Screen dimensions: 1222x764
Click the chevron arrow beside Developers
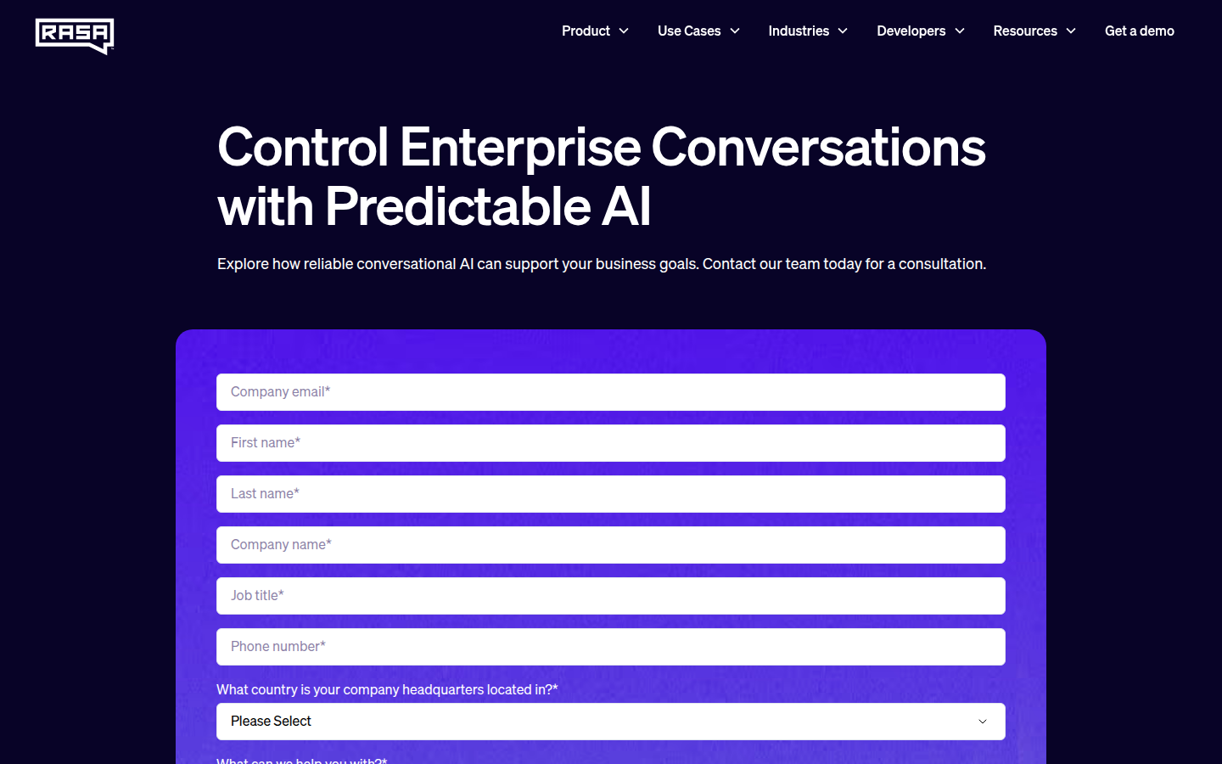point(960,31)
